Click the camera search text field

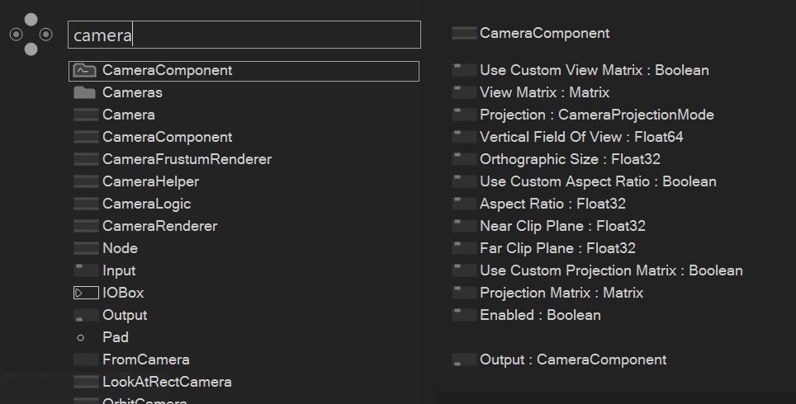[x=244, y=35]
